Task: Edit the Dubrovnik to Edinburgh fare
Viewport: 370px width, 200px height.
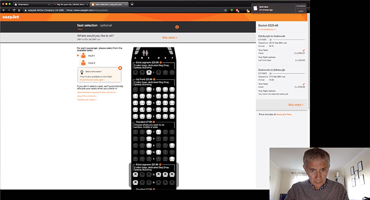Action: point(304,84)
